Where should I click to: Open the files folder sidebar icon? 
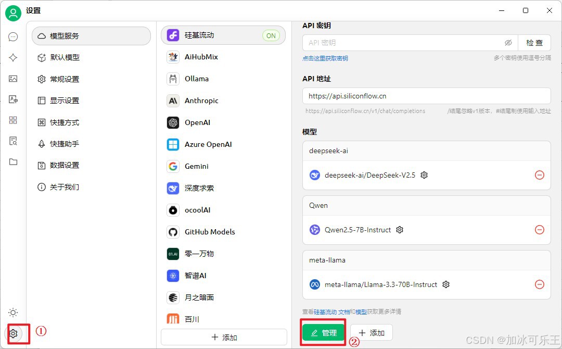(x=13, y=162)
